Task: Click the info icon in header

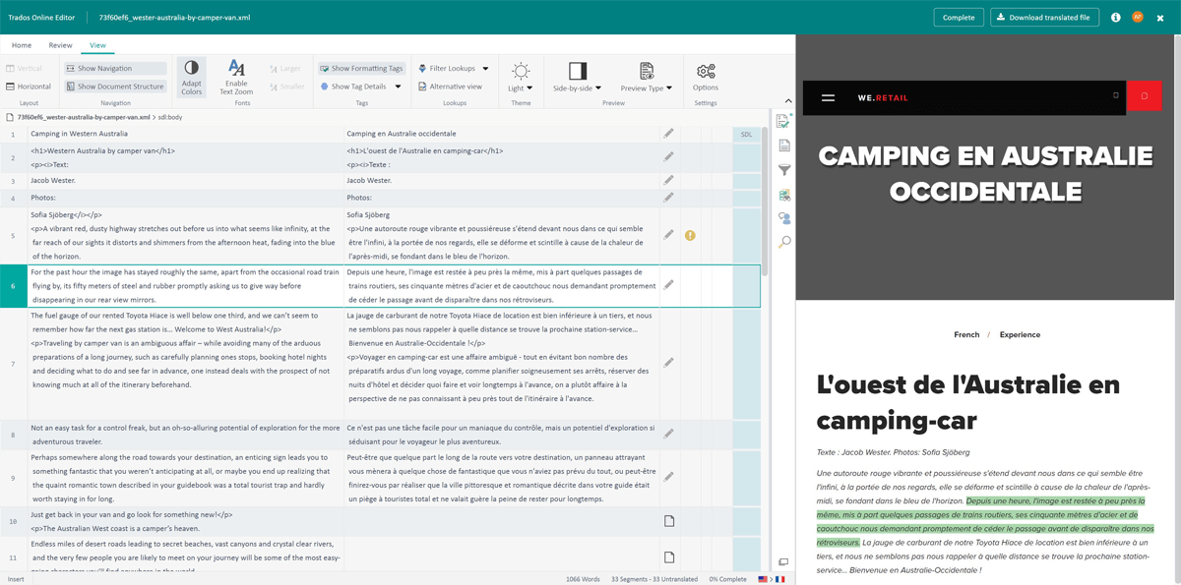Action: (x=1115, y=17)
